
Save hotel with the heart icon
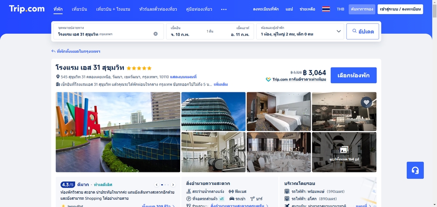tap(366, 102)
